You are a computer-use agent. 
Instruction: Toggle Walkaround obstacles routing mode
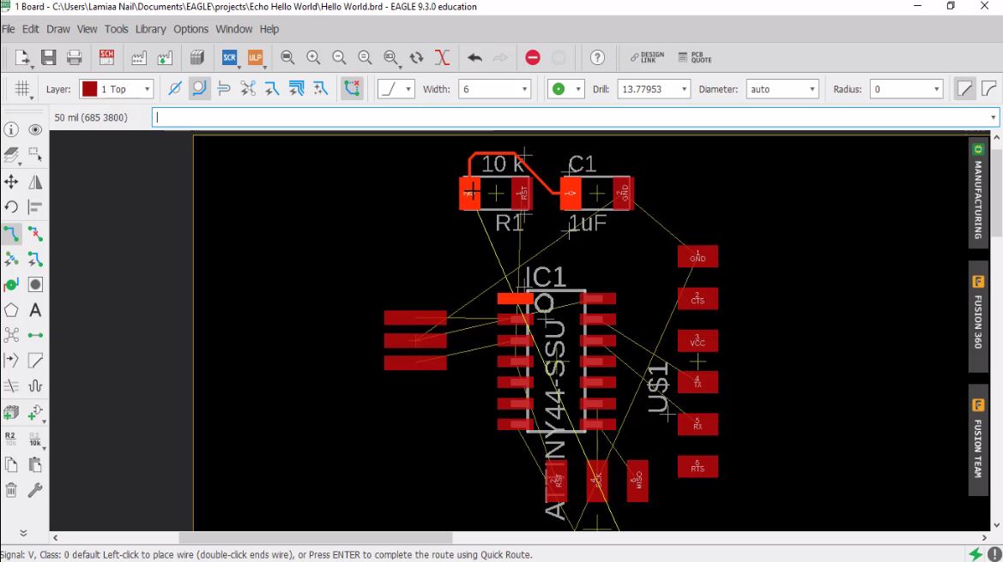pos(199,89)
